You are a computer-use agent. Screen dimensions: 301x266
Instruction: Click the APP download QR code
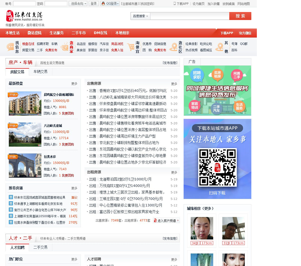click(217, 167)
